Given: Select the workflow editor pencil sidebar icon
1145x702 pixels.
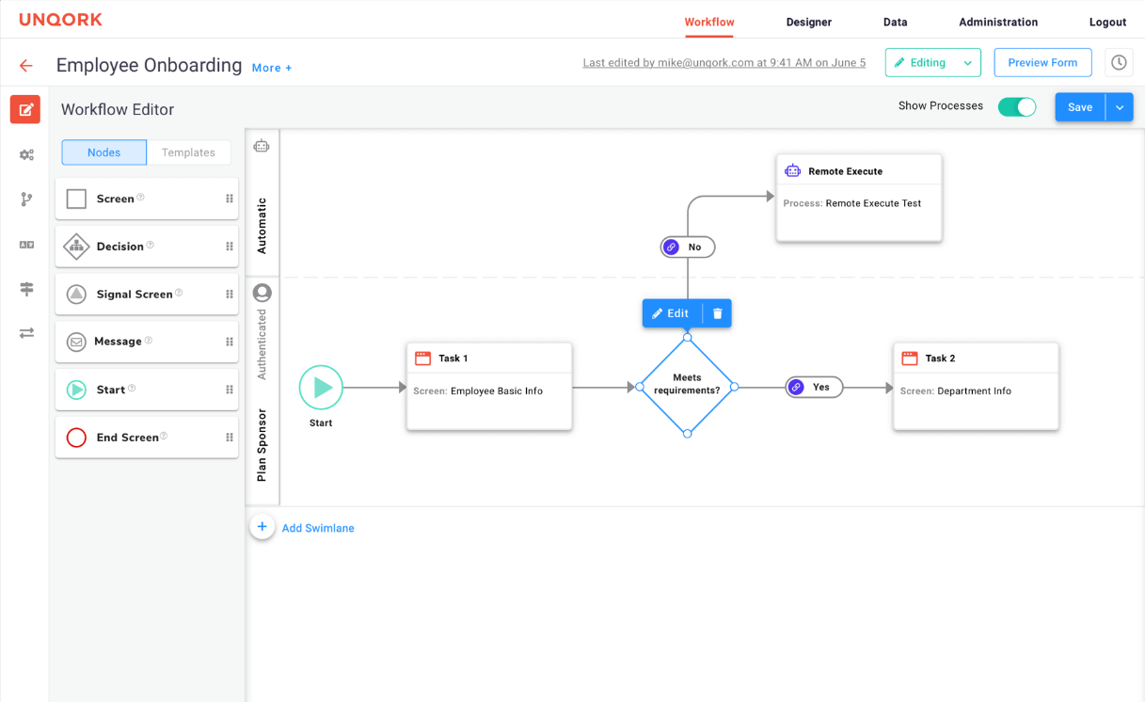Looking at the screenshot, I should tap(25, 109).
